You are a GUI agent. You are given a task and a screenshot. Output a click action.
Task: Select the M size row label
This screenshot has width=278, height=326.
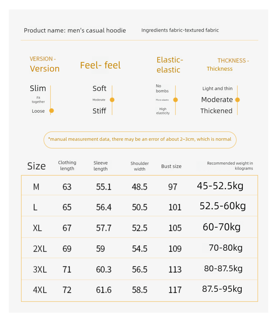pos(36,187)
